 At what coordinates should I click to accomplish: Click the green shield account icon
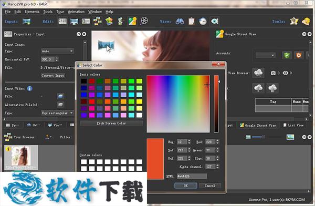287,55
